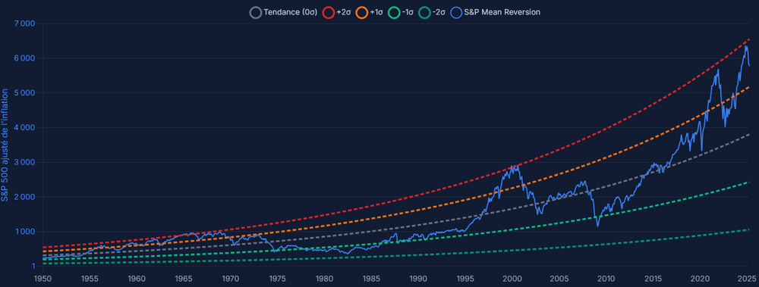Click the 1960 x-axis label
The image size is (759, 287).
[x=137, y=279]
